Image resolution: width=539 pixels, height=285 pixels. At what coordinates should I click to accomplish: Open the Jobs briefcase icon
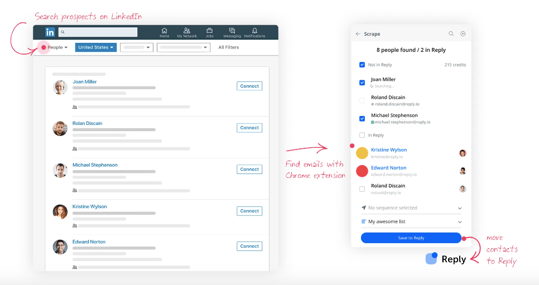pyautogui.click(x=209, y=31)
